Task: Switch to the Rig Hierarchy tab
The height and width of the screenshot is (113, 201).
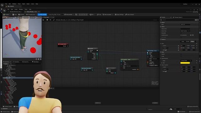Action: pyautogui.click(x=7, y=62)
